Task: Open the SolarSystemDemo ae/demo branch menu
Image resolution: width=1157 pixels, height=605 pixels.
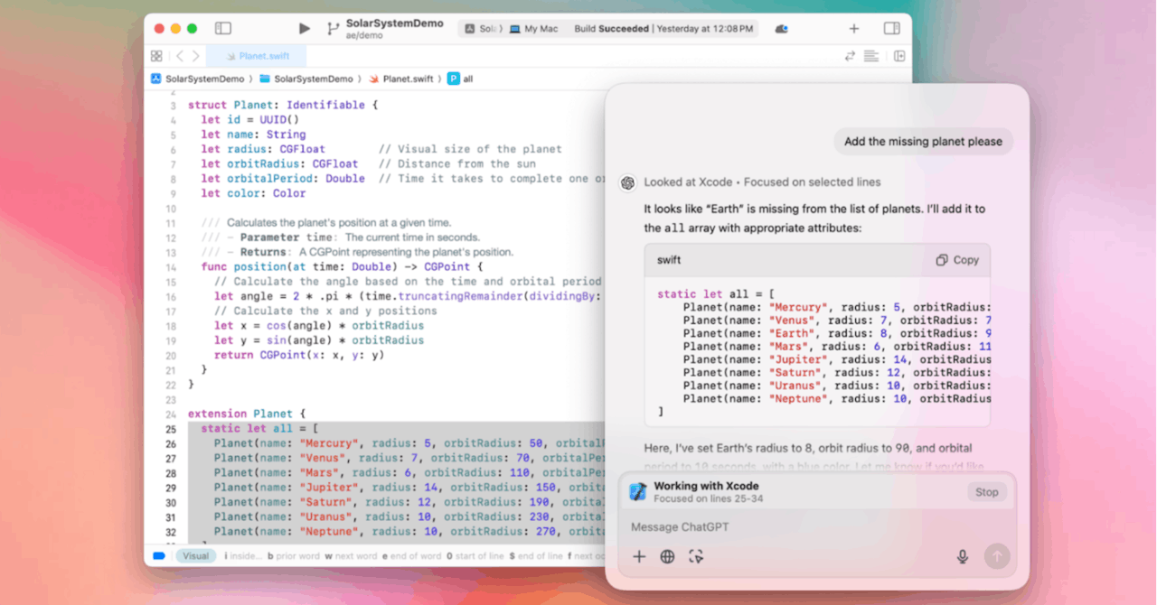Action: [394, 29]
